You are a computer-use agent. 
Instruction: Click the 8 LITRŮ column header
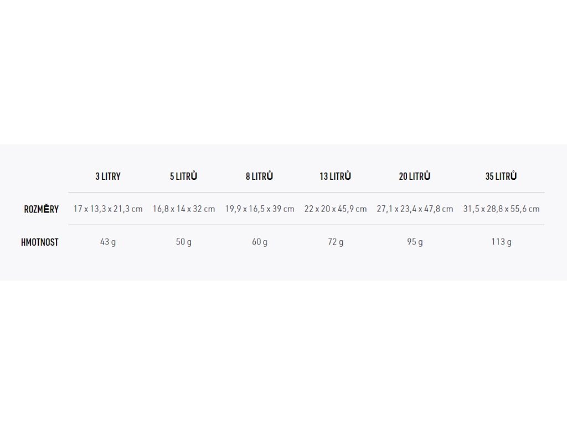pos(259,176)
